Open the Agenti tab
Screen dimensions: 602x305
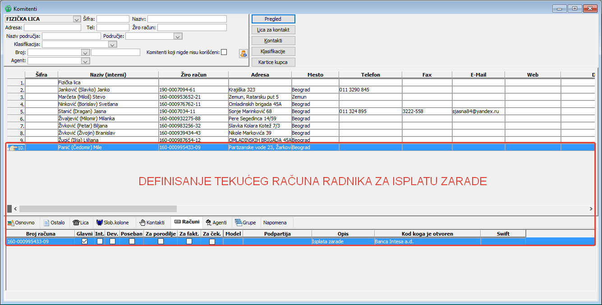click(216, 223)
